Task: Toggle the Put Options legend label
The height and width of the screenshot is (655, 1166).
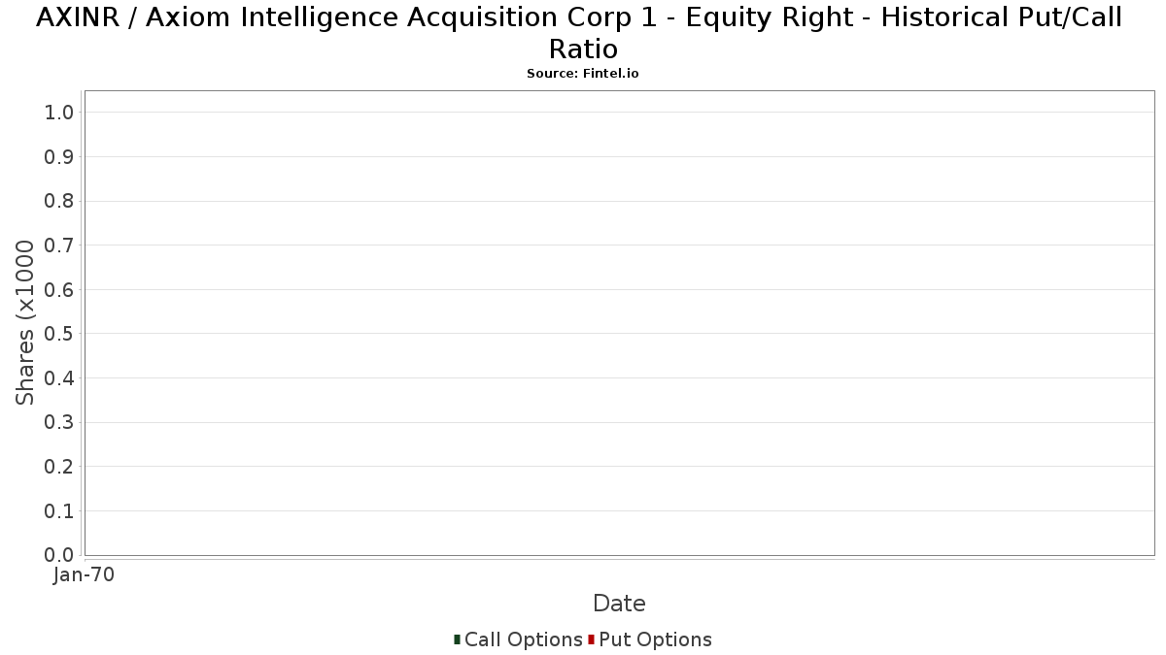Action: tap(655, 639)
